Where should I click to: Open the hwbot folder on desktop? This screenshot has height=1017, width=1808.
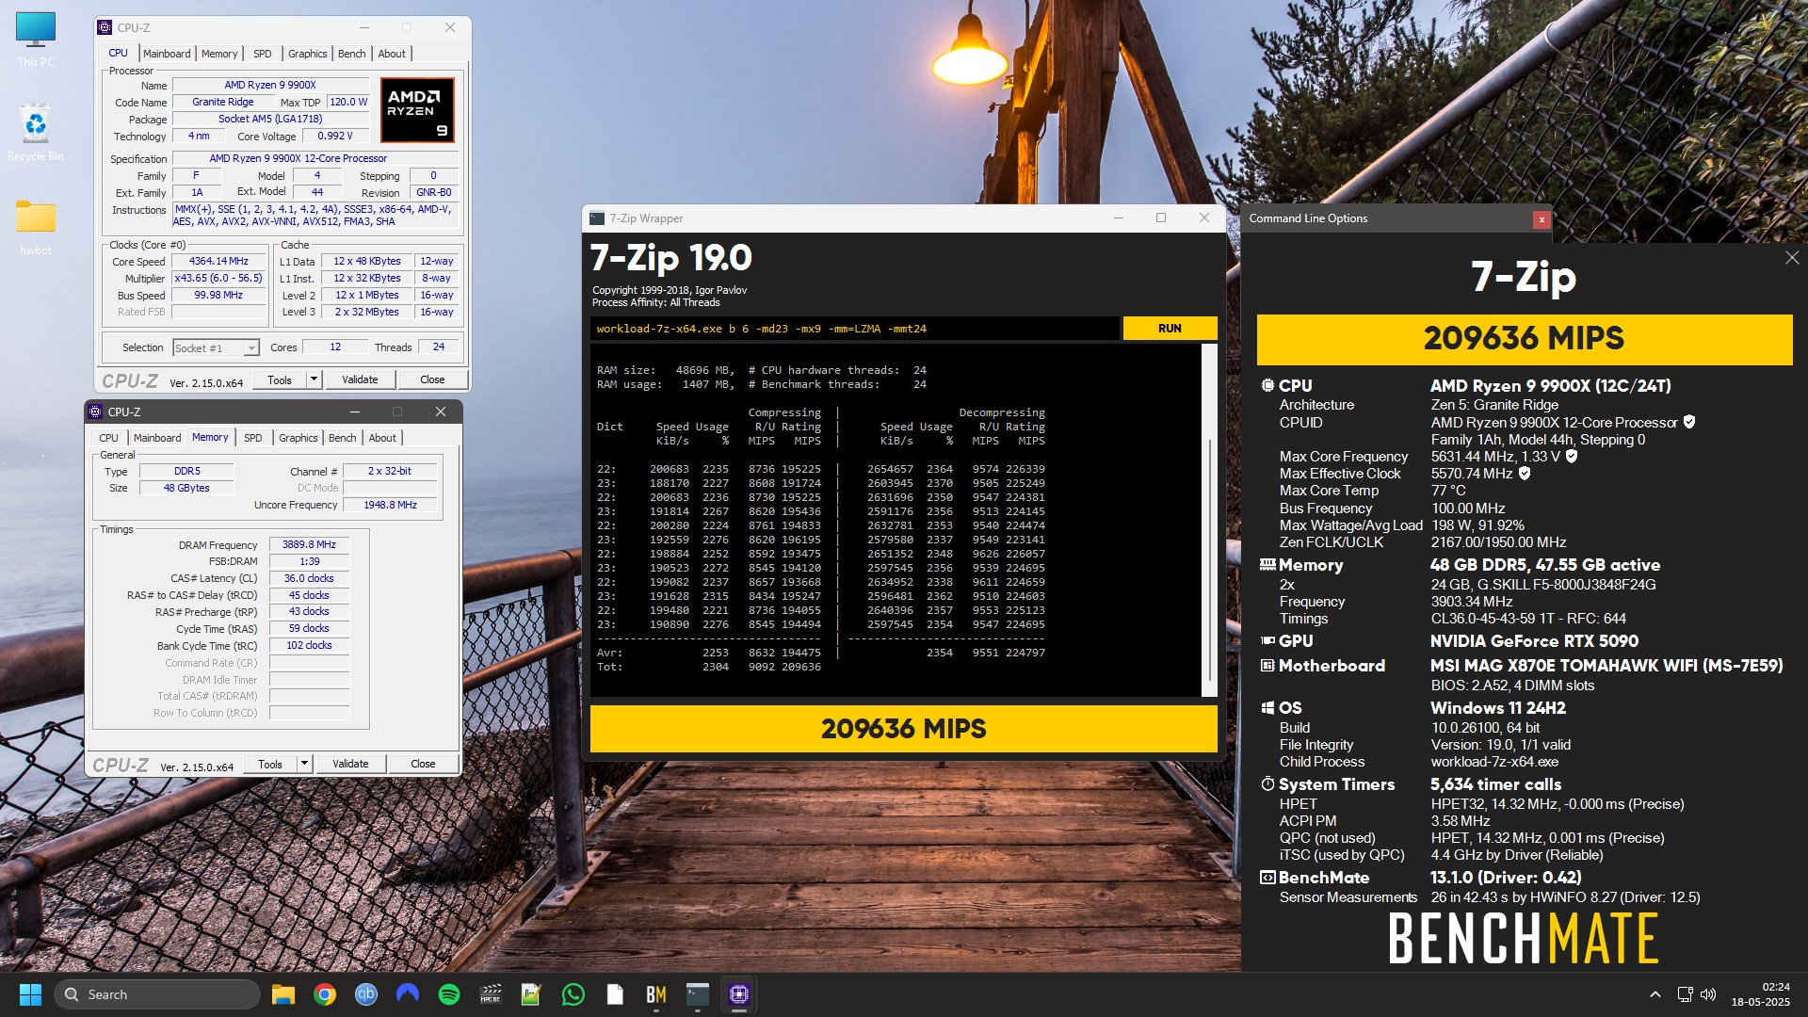point(36,227)
